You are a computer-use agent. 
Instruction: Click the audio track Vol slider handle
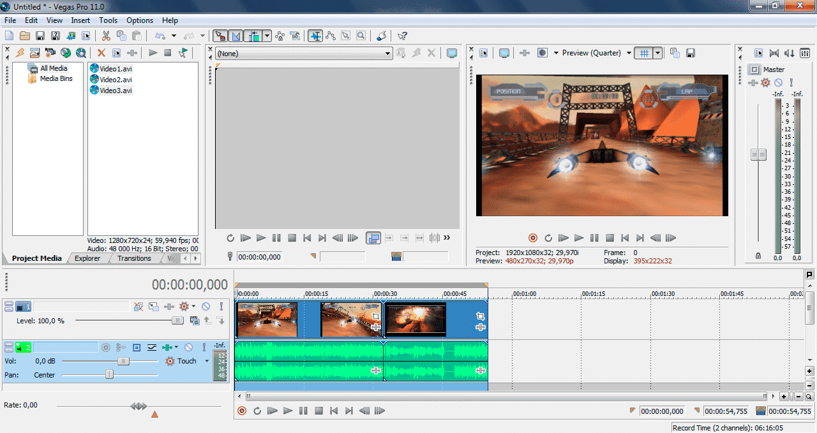coord(123,361)
